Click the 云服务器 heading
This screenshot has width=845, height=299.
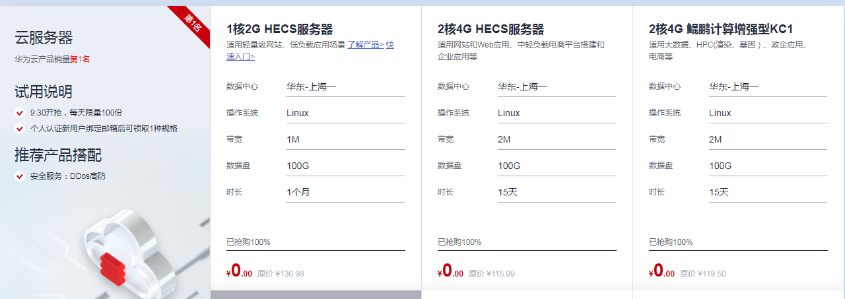(44, 38)
